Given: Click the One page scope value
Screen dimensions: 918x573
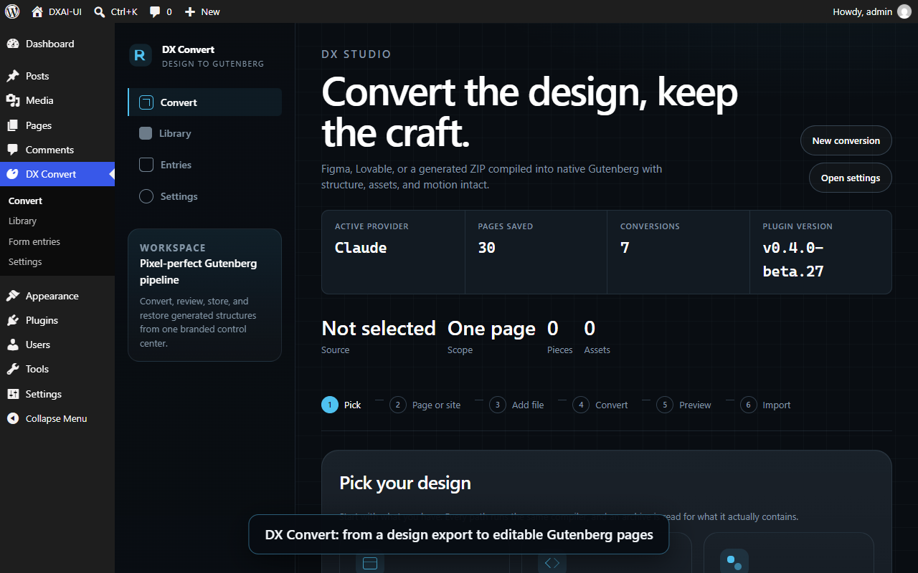Looking at the screenshot, I should pyautogui.click(x=491, y=328).
